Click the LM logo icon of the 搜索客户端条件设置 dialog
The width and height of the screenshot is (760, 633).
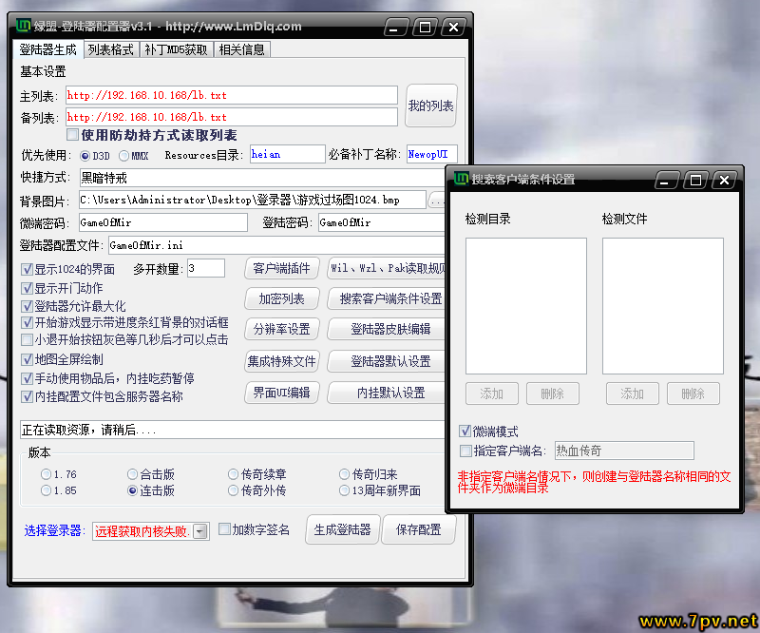(461, 179)
